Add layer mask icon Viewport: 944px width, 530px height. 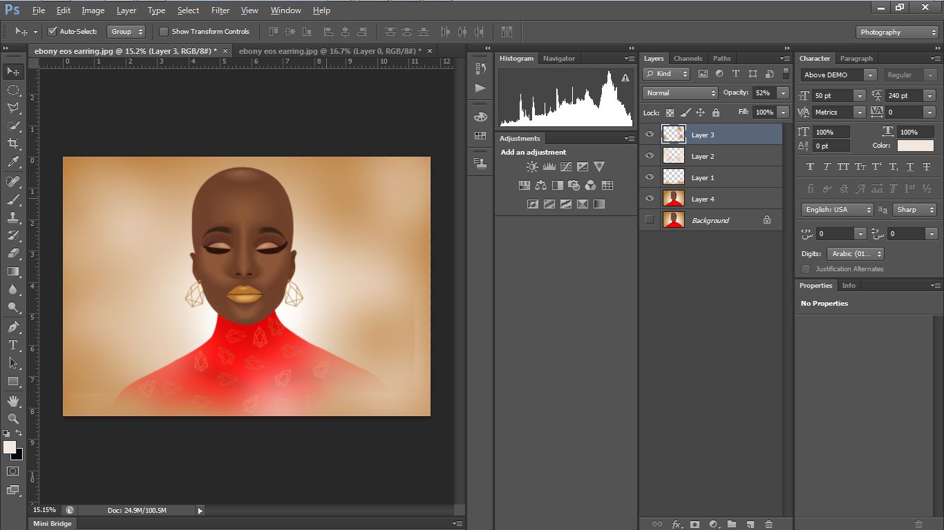click(695, 524)
